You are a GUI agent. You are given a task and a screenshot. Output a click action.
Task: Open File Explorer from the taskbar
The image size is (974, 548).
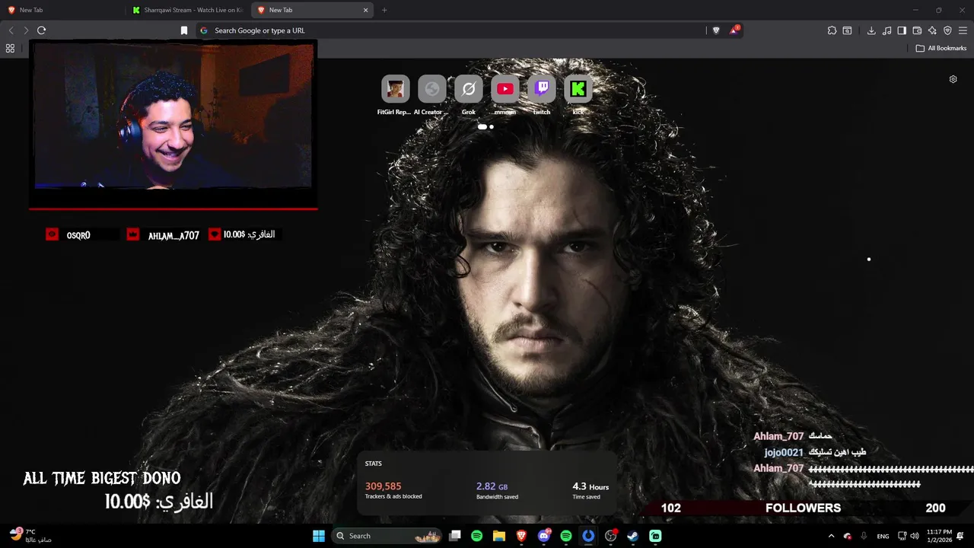(x=499, y=536)
